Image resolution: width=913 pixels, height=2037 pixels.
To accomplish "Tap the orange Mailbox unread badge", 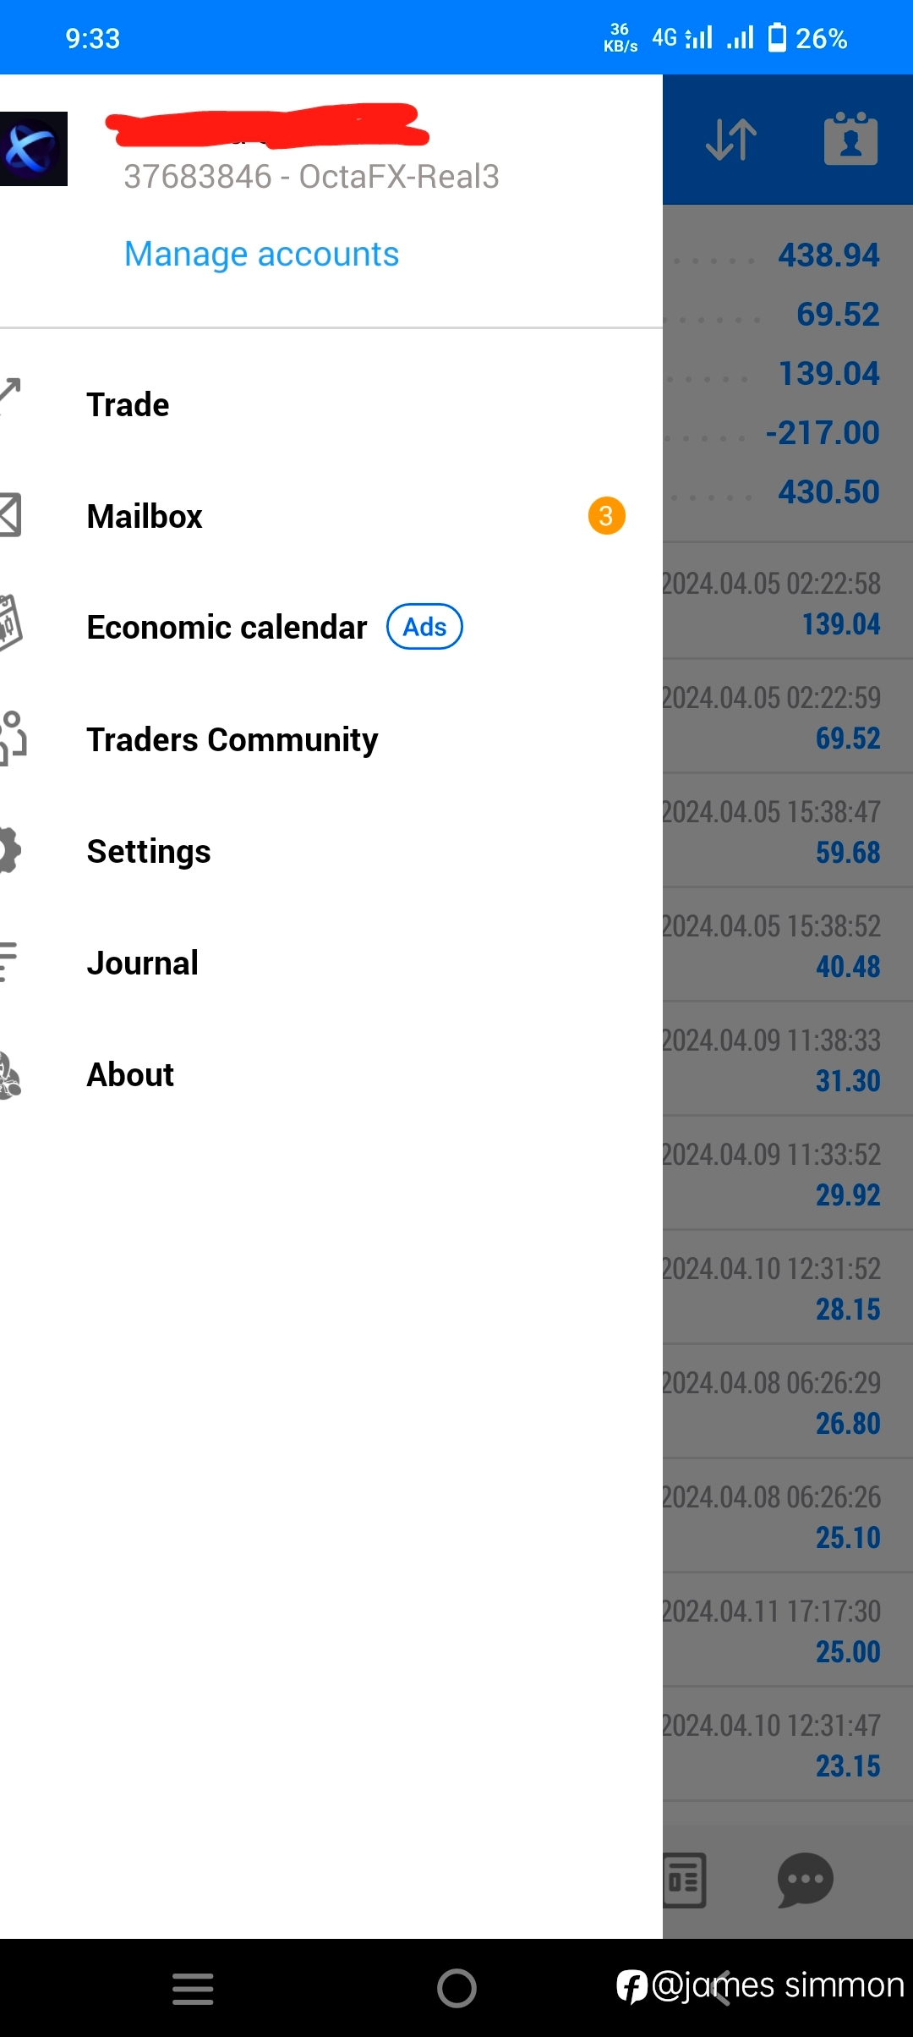I will [606, 515].
